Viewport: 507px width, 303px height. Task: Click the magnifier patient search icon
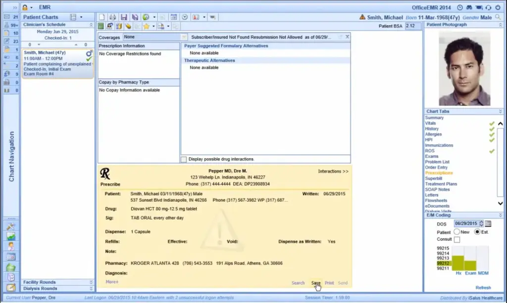(x=498, y=17)
